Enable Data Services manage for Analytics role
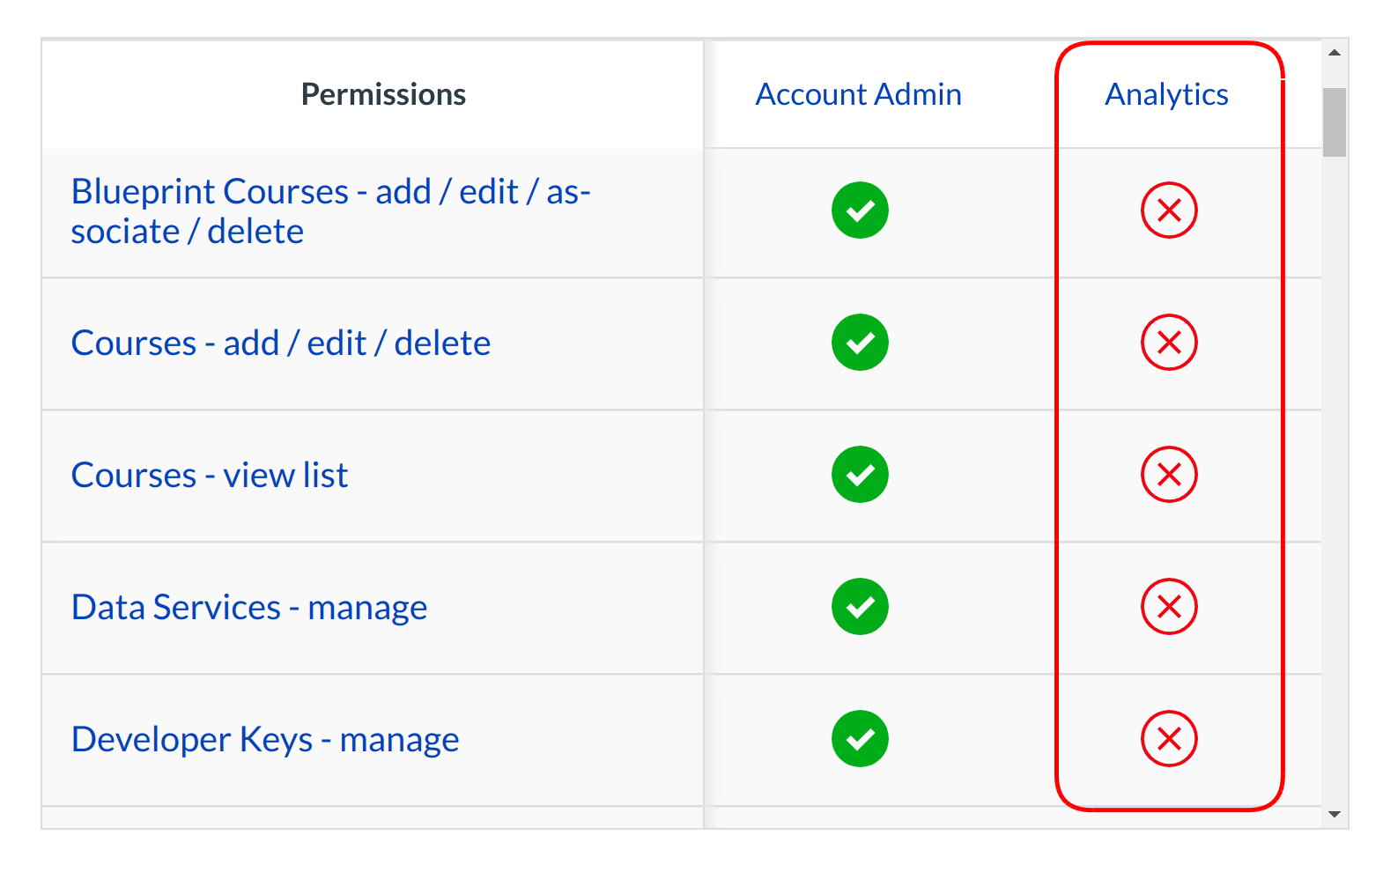This screenshot has height=872, width=1383. click(x=1169, y=607)
